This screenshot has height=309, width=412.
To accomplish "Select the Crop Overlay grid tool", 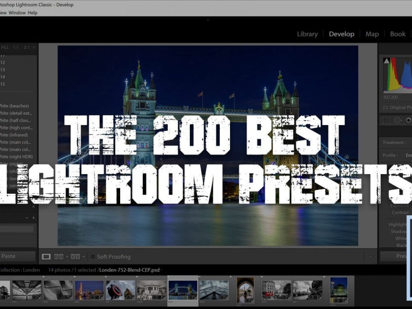I will coord(386,120).
